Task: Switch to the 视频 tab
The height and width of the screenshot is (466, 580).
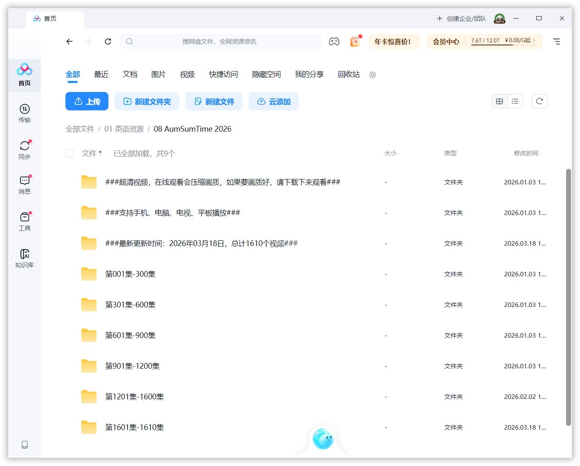Action: tap(187, 74)
